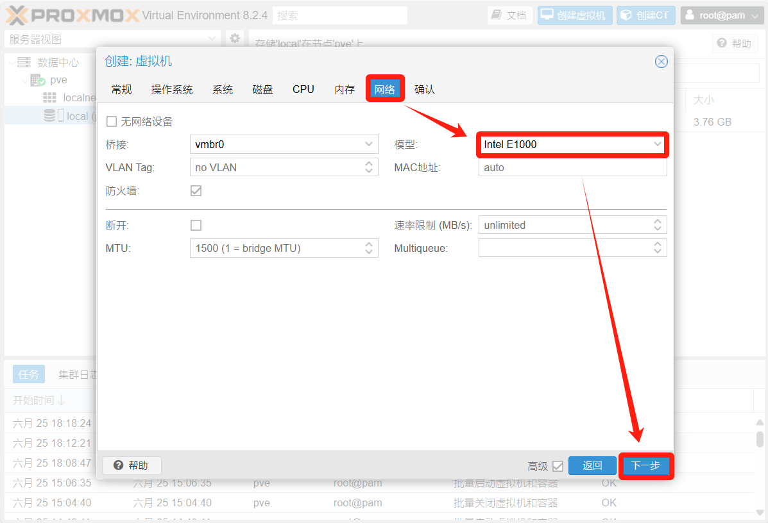768x523 pixels.
Task: Click the datacenter icon in tree
Action: coord(24,62)
